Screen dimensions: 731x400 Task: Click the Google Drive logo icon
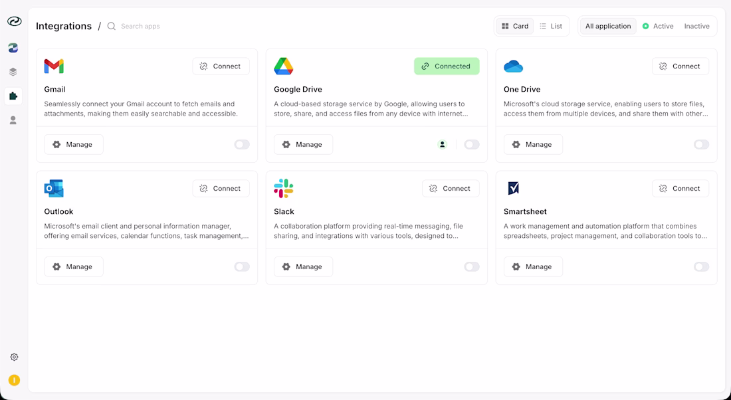tap(284, 66)
